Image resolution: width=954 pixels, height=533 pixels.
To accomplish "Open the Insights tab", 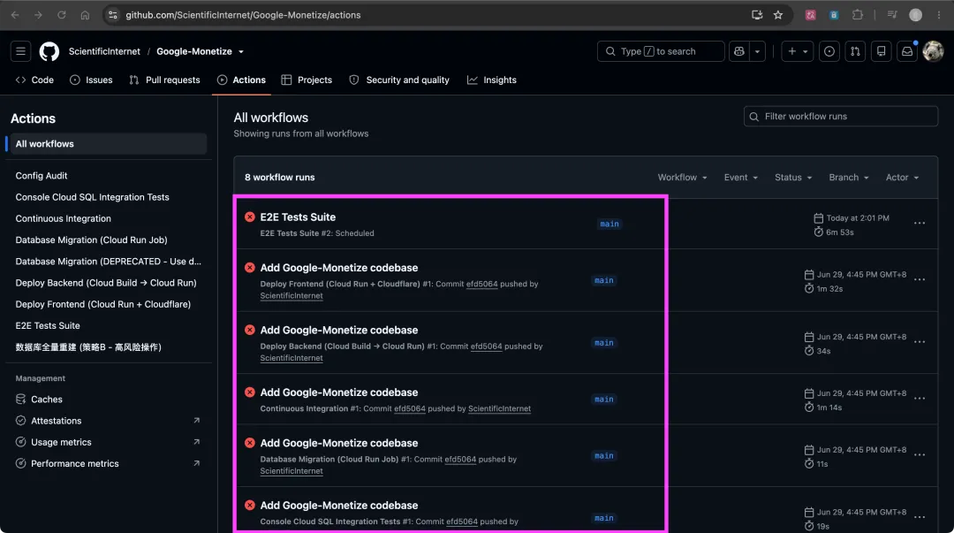I will 492,80.
